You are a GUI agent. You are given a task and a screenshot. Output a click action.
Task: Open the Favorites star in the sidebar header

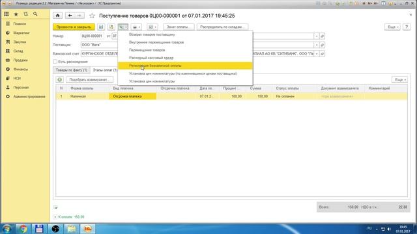coord(16,14)
